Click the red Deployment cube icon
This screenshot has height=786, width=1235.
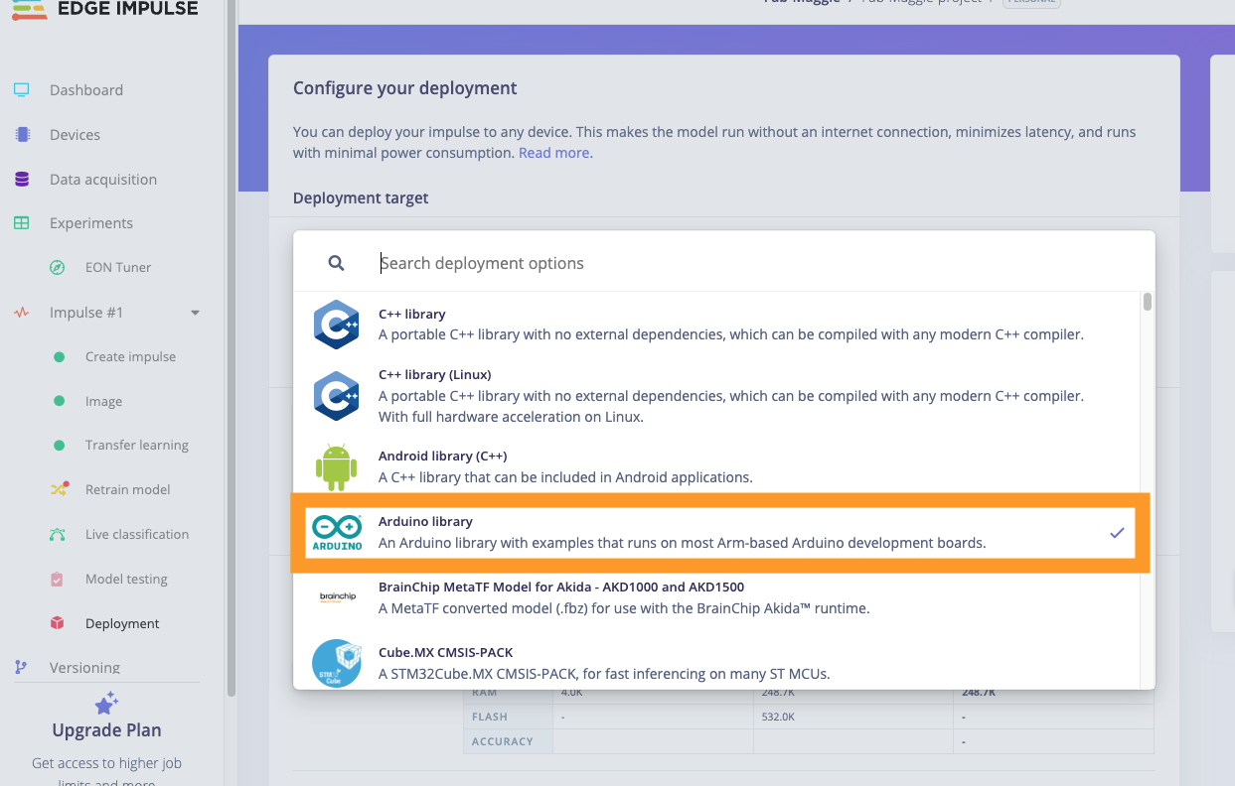[58, 623]
